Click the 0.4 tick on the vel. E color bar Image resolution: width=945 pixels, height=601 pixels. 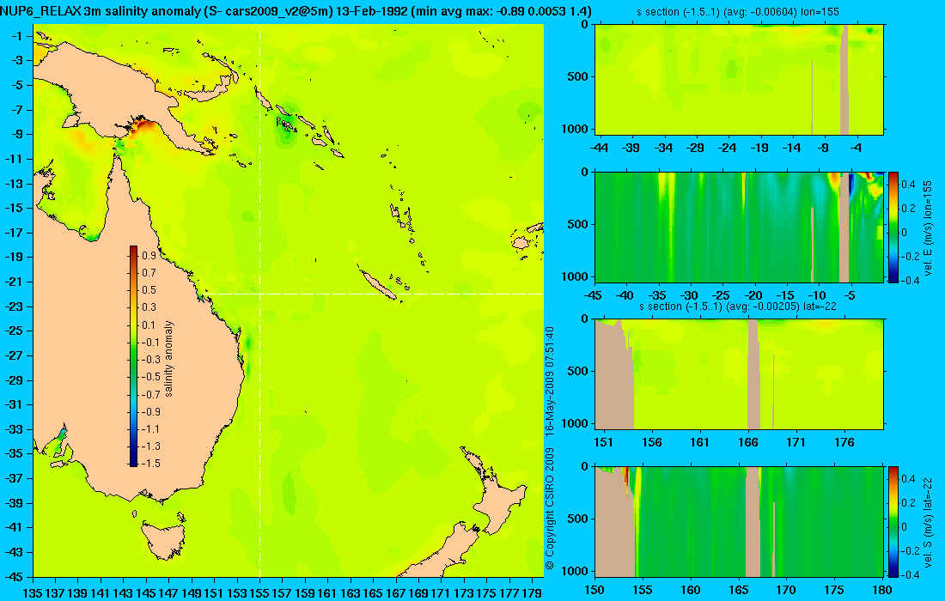[x=908, y=185]
